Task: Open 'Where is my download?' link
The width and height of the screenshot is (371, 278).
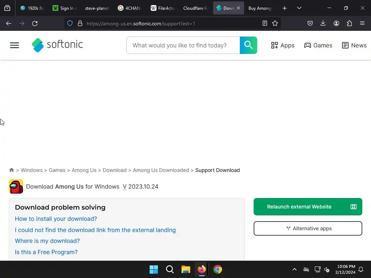Action: pos(47,241)
